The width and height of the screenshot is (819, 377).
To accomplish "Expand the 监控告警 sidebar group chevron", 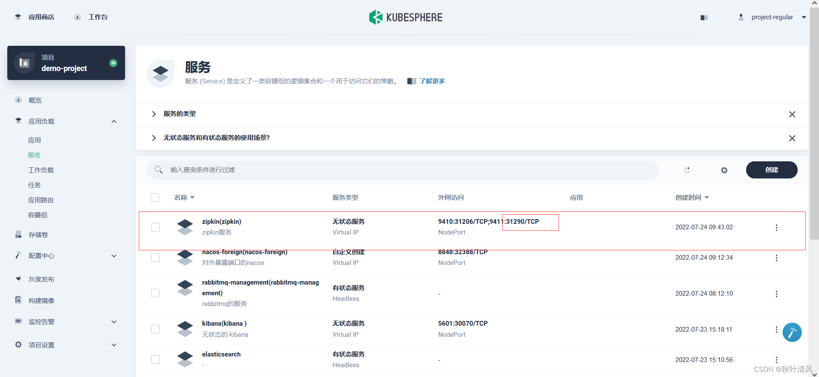I will tap(114, 322).
